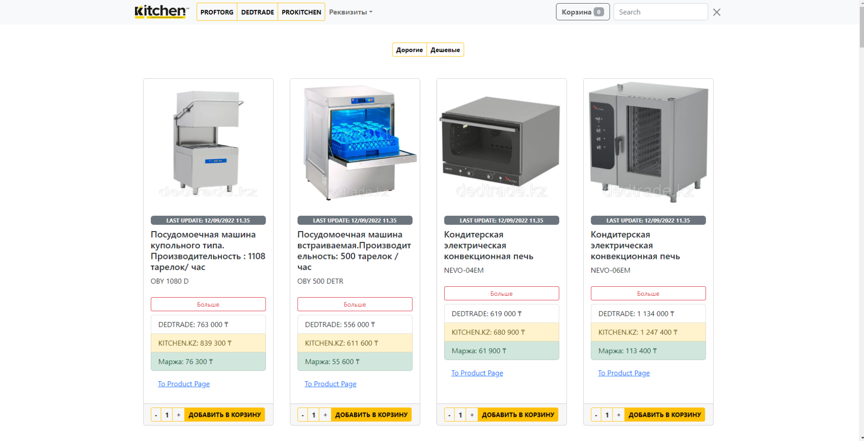Screen dimensions: 864x441
Task: Decrease quantity for OBY 500 DETR
Action: [x=303, y=415]
